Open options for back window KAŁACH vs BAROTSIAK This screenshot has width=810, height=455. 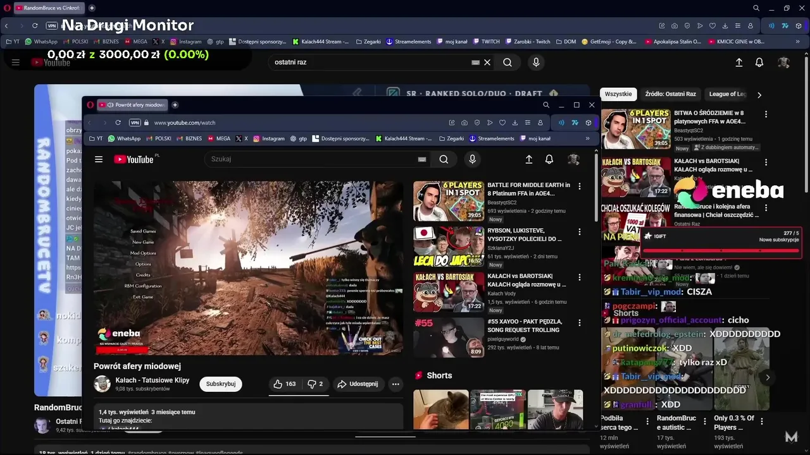click(766, 162)
